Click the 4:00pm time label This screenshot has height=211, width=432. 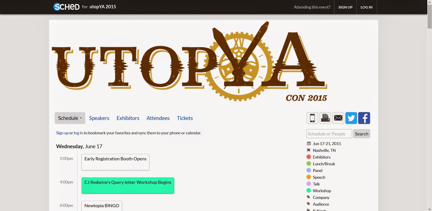(66, 182)
